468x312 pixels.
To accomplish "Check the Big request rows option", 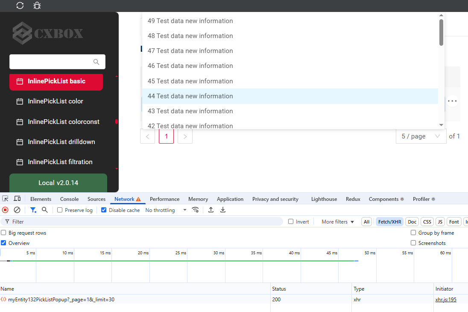I will [3, 233].
